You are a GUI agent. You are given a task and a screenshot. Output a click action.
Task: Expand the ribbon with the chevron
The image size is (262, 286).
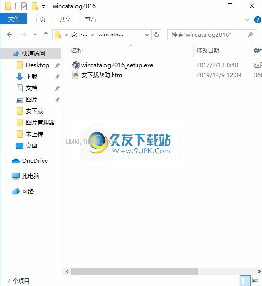[247, 20]
